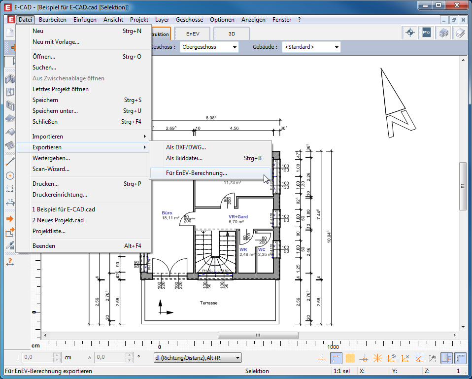Image resolution: width=472 pixels, height=379 pixels.
Task: Select the eyedropper pipette tool
Action: tap(10, 245)
